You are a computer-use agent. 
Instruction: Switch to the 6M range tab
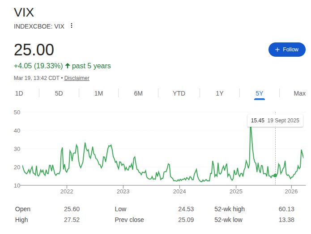(x=138, y=93)
